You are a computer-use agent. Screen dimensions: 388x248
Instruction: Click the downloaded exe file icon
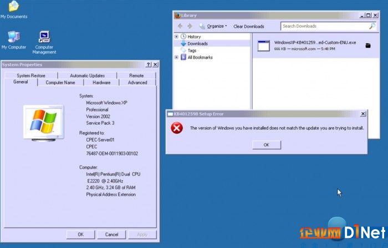click(263, 45)
